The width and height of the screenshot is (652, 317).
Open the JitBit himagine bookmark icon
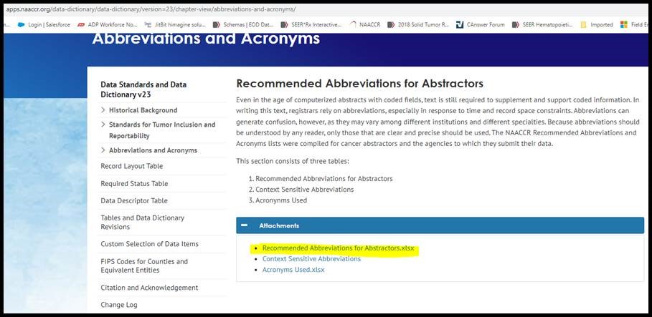point(148,25)
